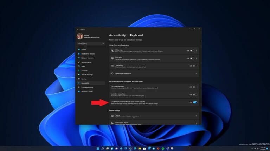Turn on the Sticky keys toggle
This screenshot has height=151, width=270.
(192, 51)
